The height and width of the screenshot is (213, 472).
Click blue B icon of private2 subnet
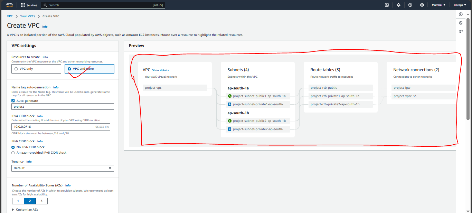230,129
